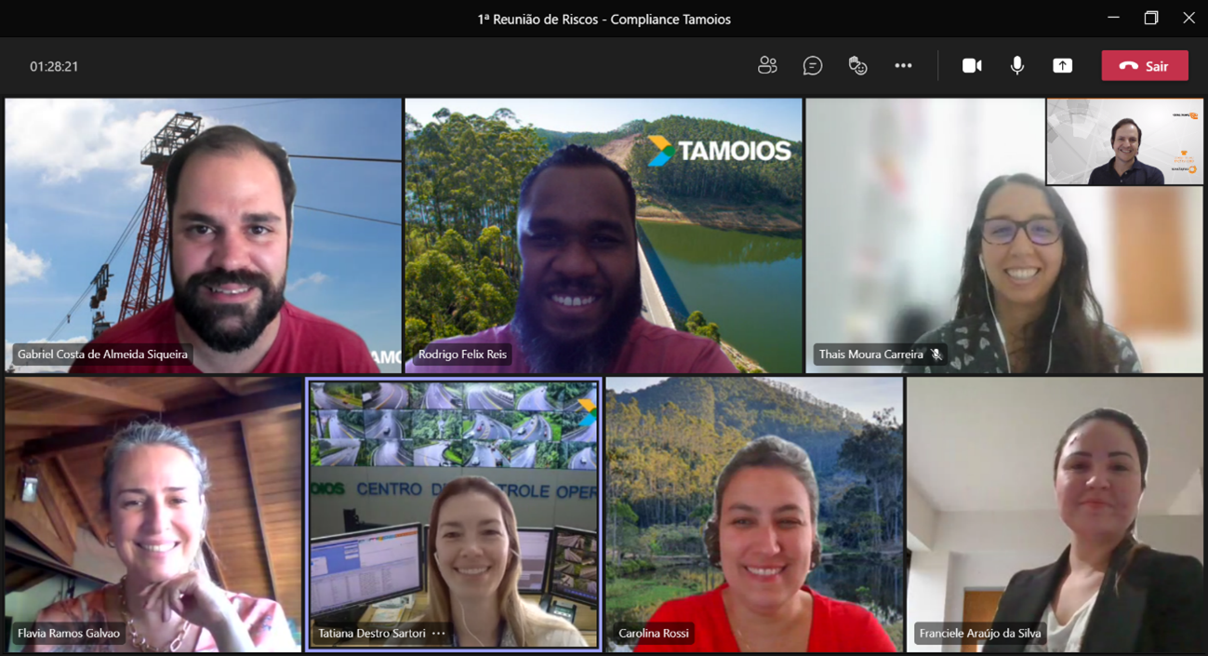Open more options next to Tatiana Destro Sartori
1208x656 pixels.
coord(439,634)
